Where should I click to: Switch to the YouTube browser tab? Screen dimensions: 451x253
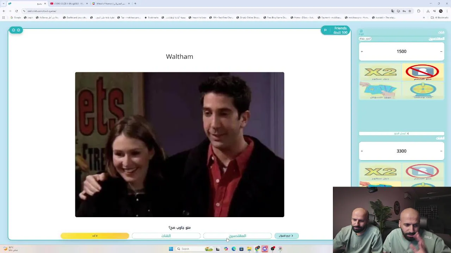[x=69, y=4]
